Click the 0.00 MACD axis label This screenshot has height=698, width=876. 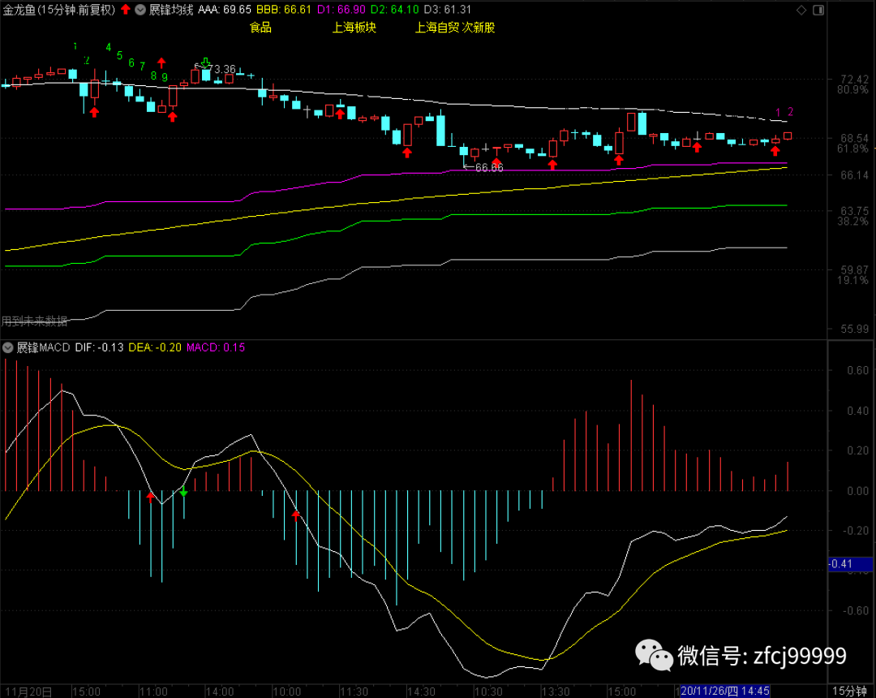[857, 491]
